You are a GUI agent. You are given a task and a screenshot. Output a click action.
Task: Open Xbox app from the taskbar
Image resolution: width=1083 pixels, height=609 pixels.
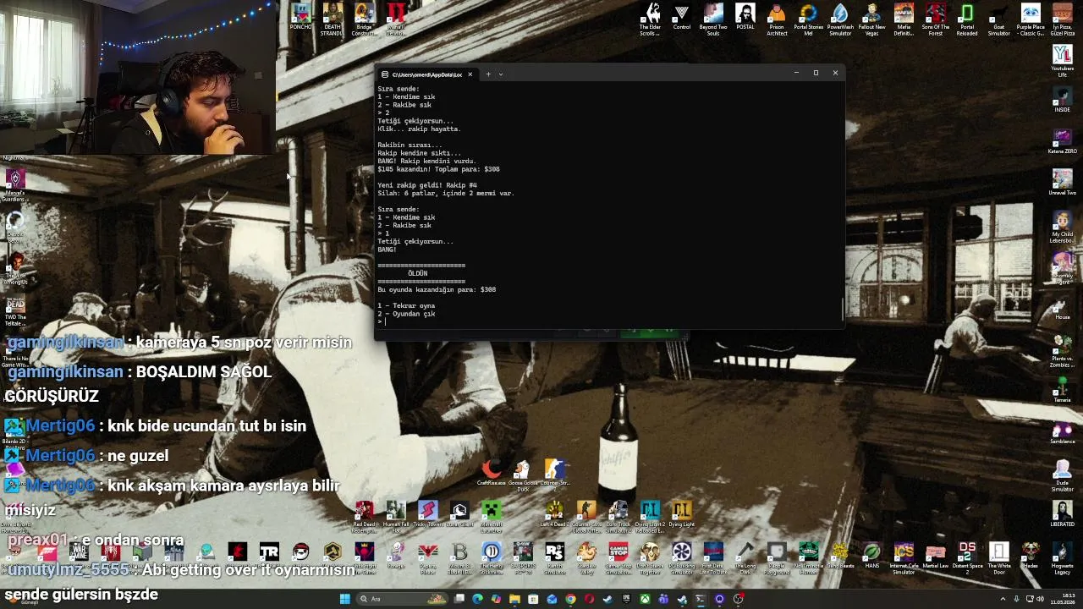(x=645, y=599)
